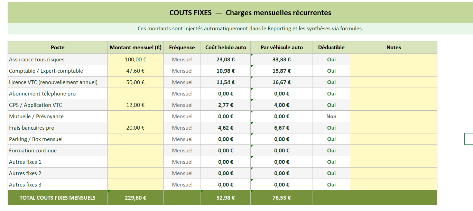This screenshot has width=473, height=211.
Task: Select the Parking / Box mensuel label cell
Action: click(x=57, y=139)
